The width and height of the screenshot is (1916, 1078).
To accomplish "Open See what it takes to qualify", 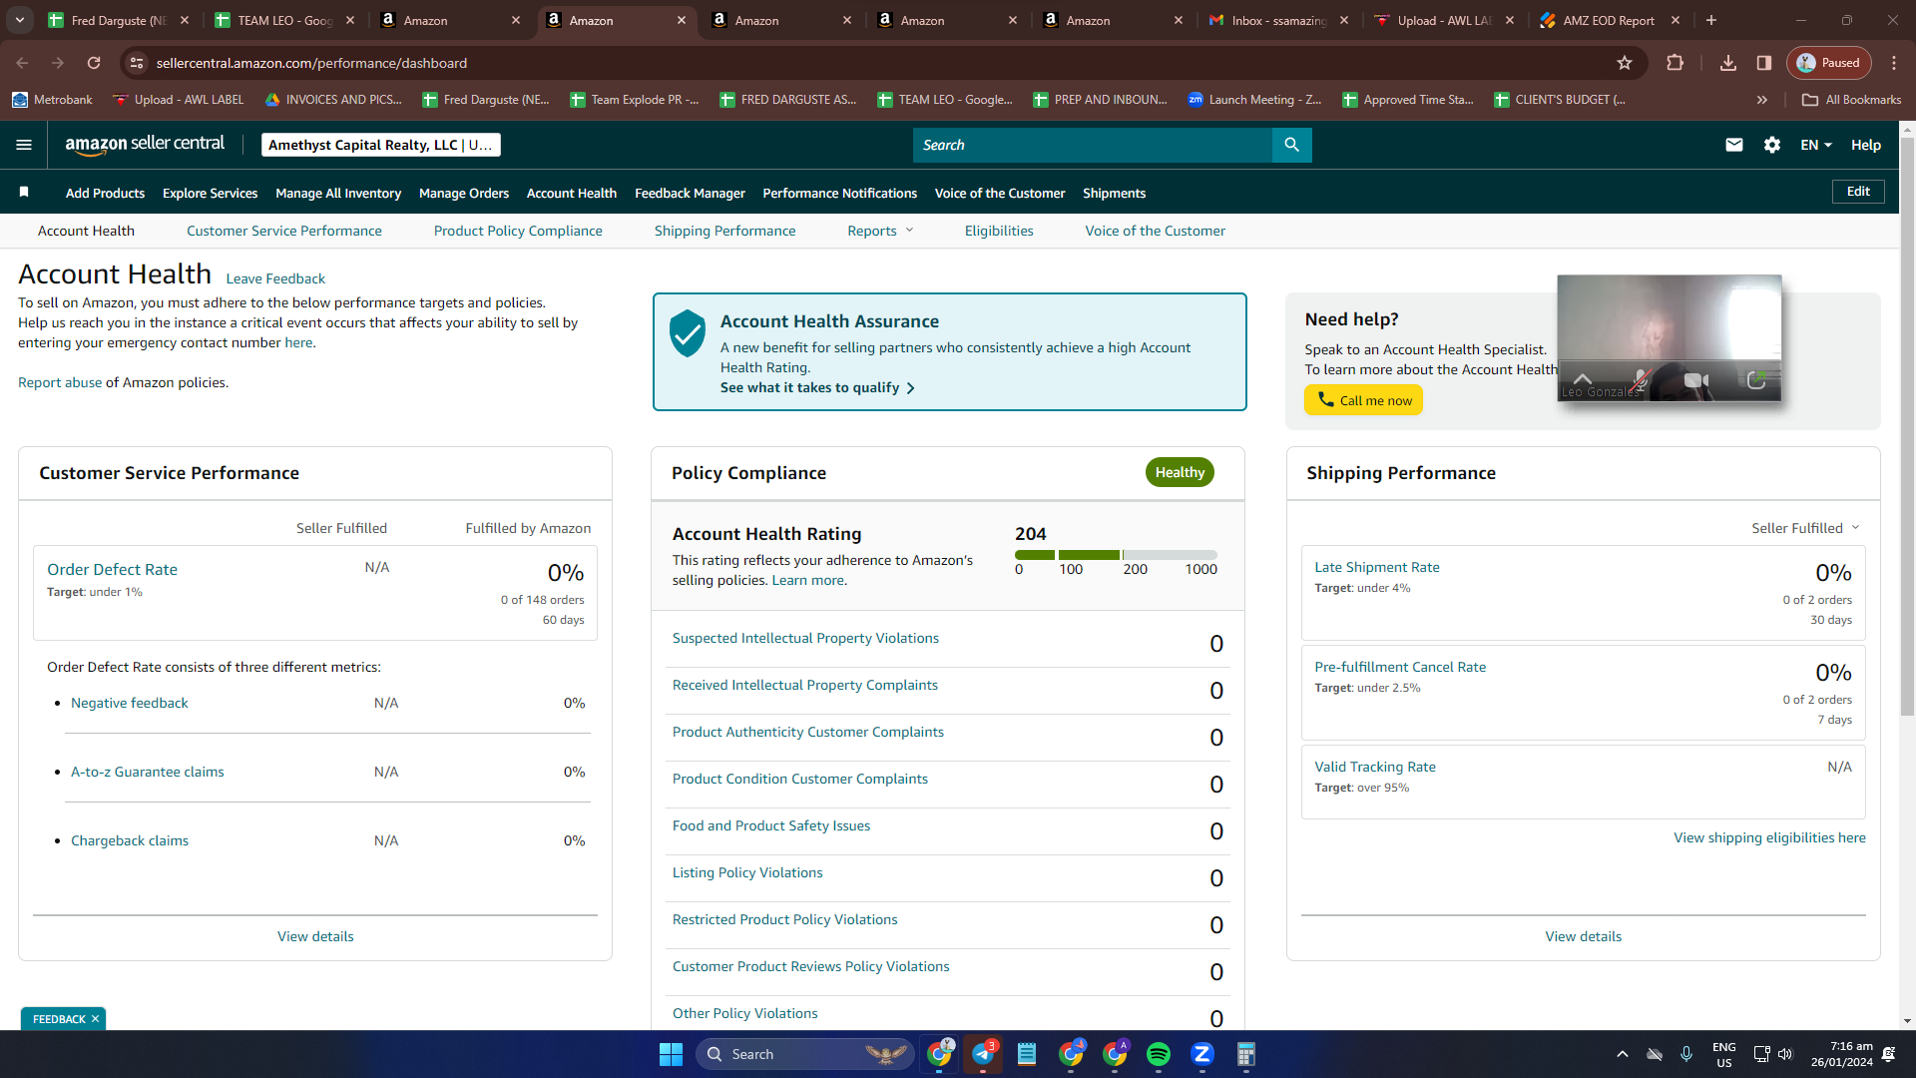I will [x=817, y=387].
